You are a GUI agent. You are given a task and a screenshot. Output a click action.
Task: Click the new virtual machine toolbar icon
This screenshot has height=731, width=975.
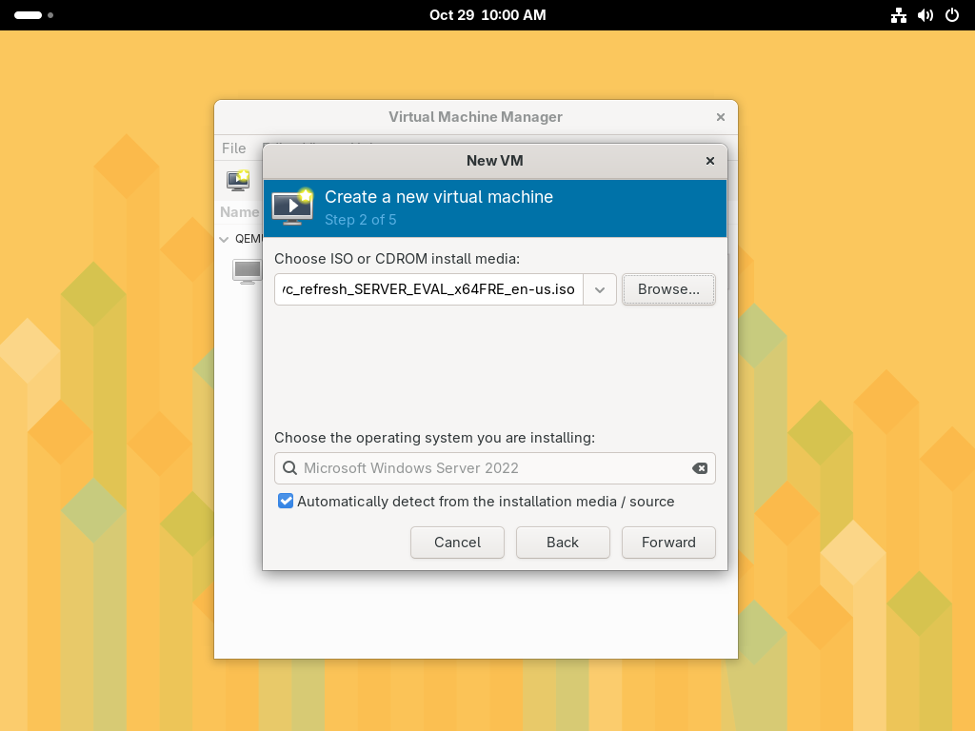pyautogui.click(x=237, y=179)
